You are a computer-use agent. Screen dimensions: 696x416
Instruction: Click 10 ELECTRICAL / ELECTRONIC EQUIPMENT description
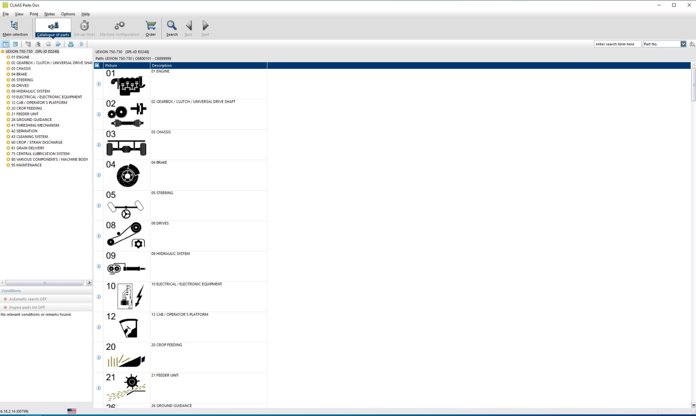click(x=187, y=284)
